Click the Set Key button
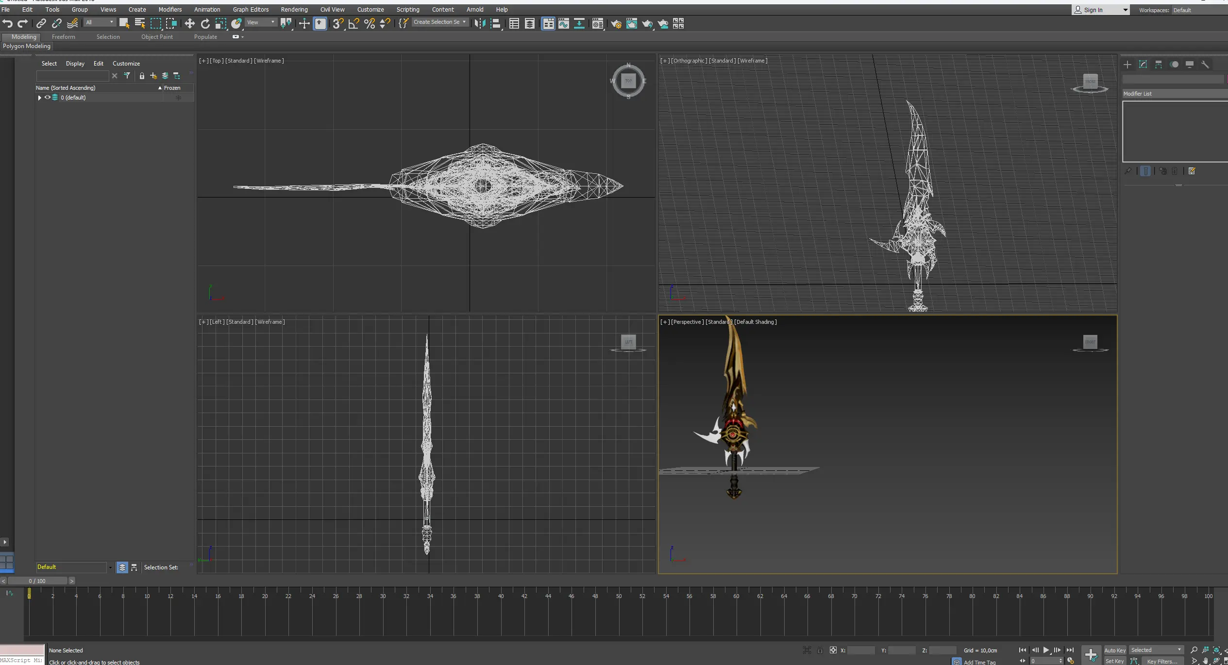This screenshot has width=1228, height=665. pyautogui.click(x=1114, y=661)
